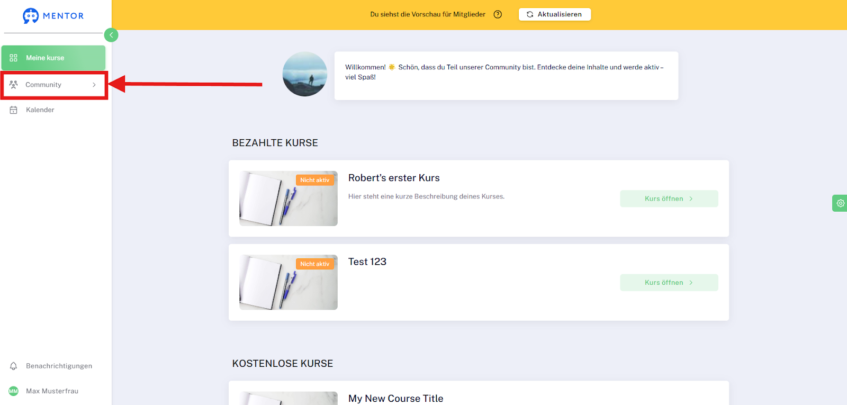The image size is (847, 405).
Task: Open the Benachrichtigungen menu entry
Action: tap(53, 366)
